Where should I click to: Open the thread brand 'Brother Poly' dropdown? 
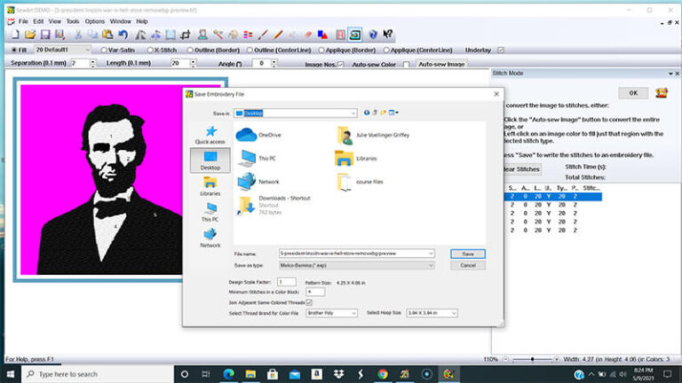(x=331, y=313)
